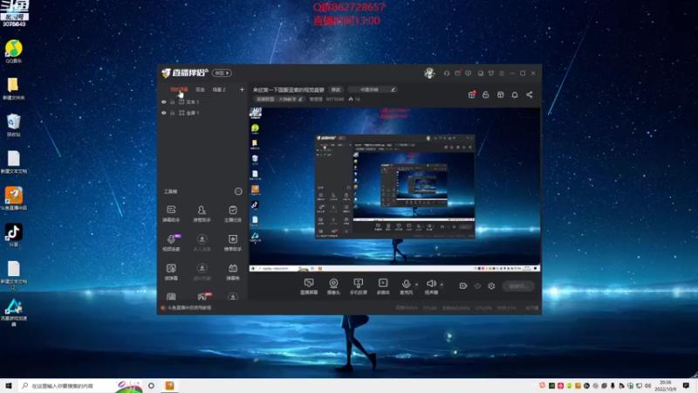Click the Windows taskbar search box

point(80,386)
